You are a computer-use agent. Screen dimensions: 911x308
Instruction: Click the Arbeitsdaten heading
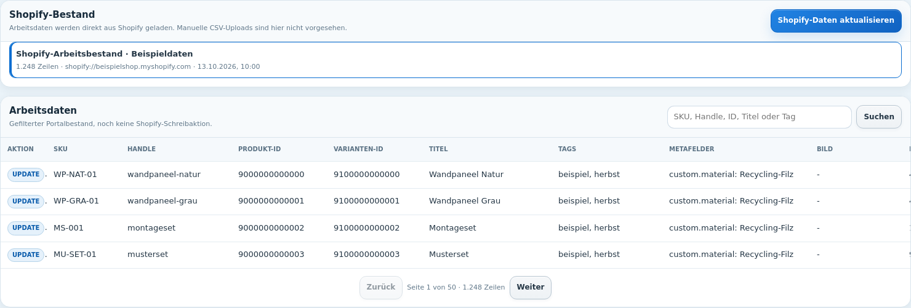[x=43, y=111]
